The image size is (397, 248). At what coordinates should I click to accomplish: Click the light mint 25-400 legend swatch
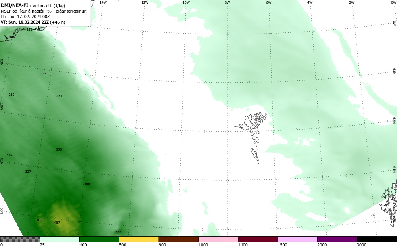coord(60,239)
